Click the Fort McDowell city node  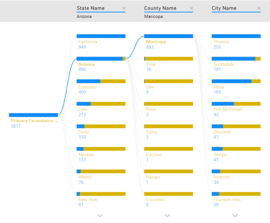coord(236,104)
